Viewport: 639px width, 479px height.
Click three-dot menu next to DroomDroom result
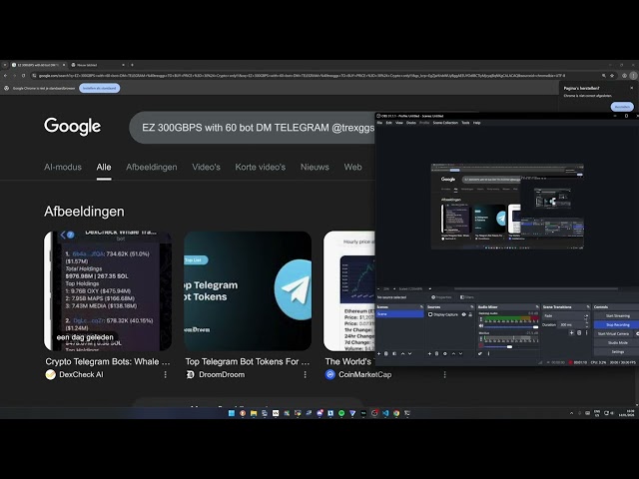coord(306,374)
